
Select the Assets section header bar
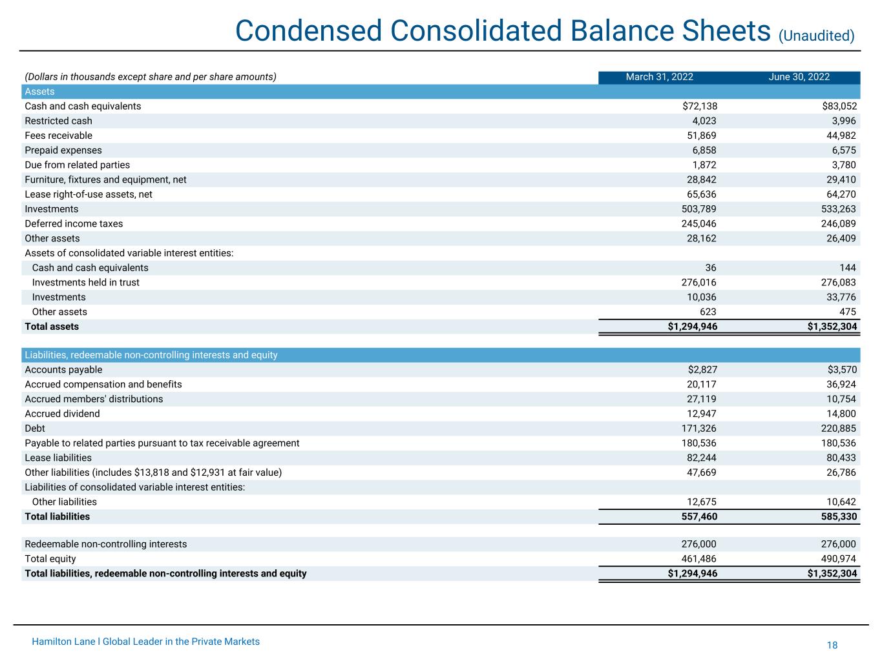tap(441, 92)
